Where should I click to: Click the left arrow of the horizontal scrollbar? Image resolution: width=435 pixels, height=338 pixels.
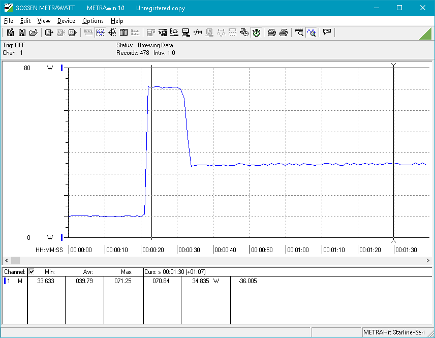tap(7, 260)
